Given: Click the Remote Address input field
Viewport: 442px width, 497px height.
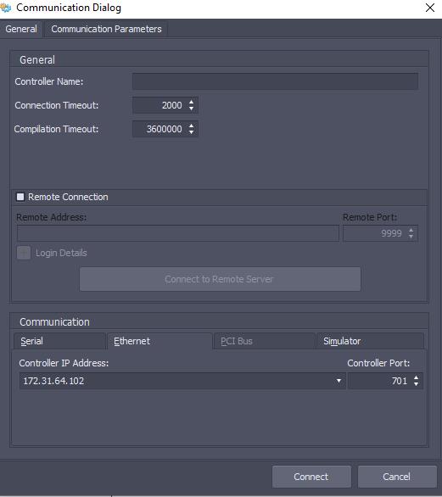Looking at the screenshot, I should coord(178,233).
